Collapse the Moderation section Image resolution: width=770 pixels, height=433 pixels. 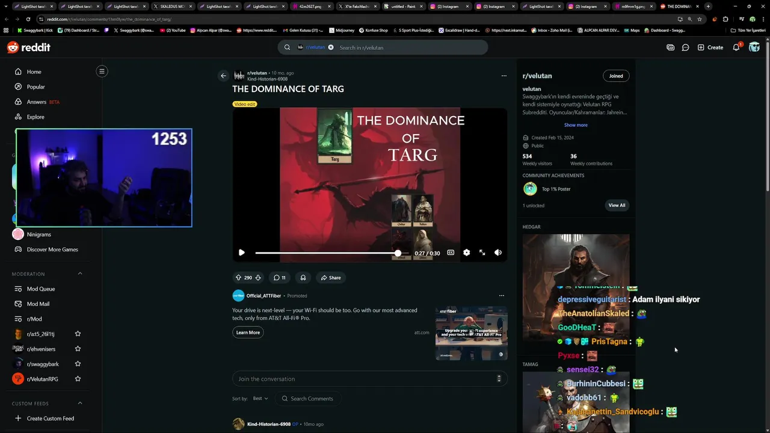pos(80,274)
